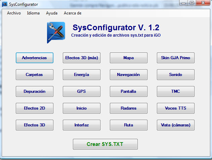This screenshot has height=160, width=212.
Task: Click the Navegación button
Action: tap(129, 75)
